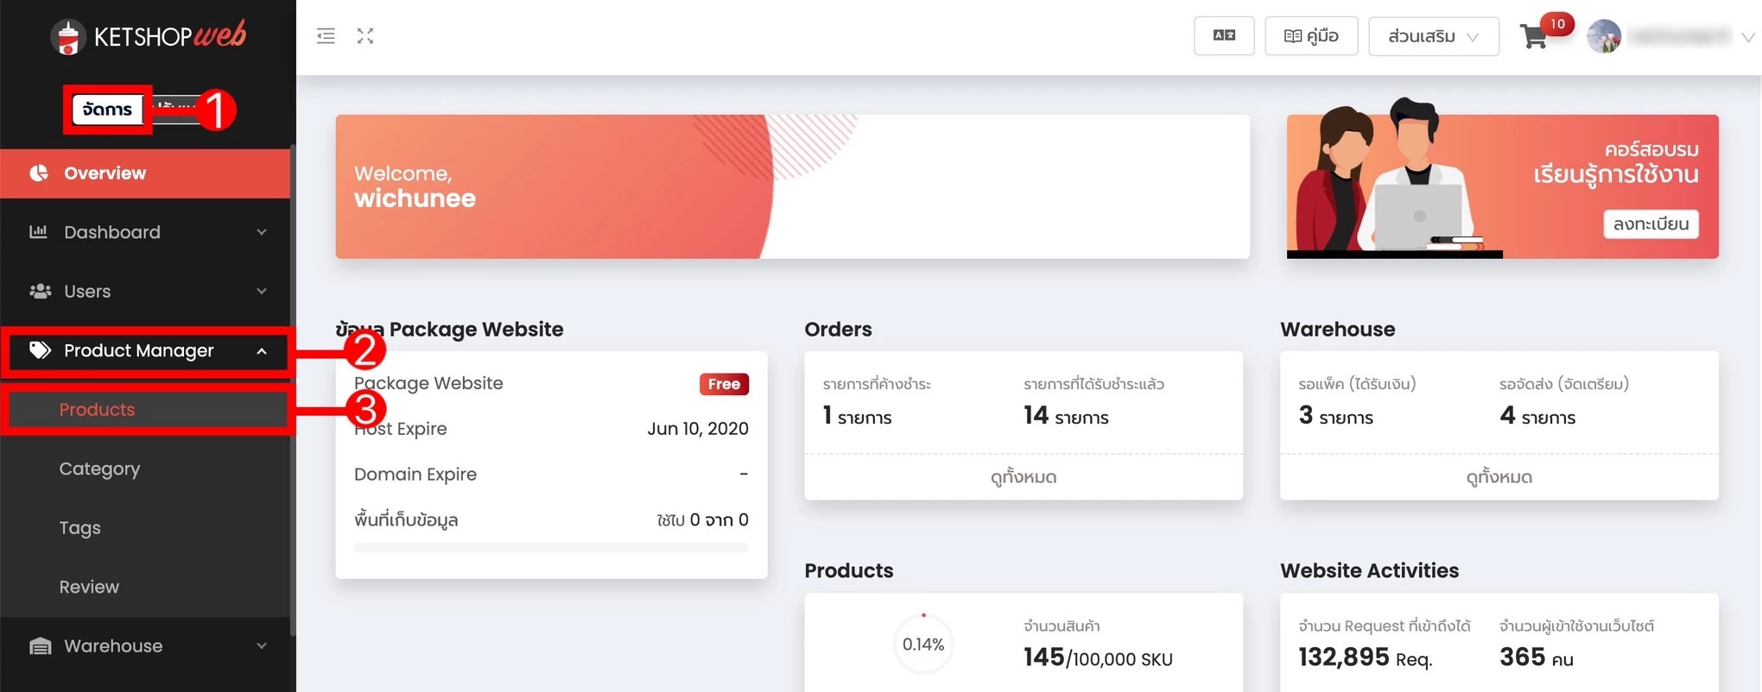Click '1 รายการ' pending payment count
Viewport: 1762px width, 692px height.
coord(857,416)
